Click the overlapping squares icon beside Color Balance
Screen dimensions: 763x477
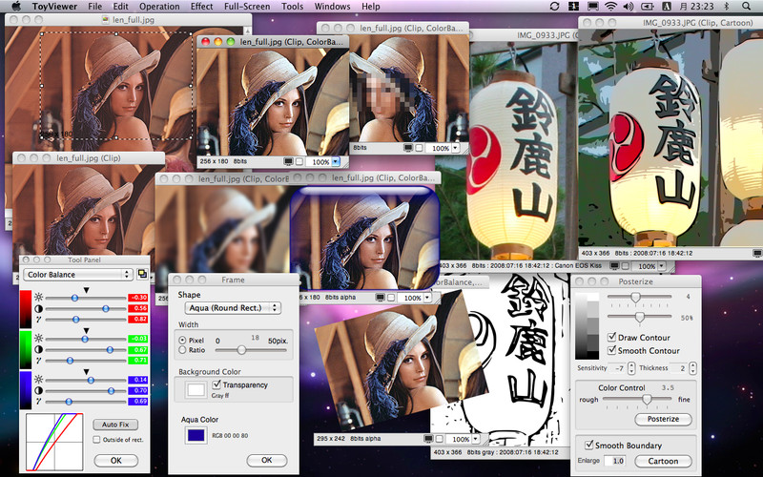[142, 274]
